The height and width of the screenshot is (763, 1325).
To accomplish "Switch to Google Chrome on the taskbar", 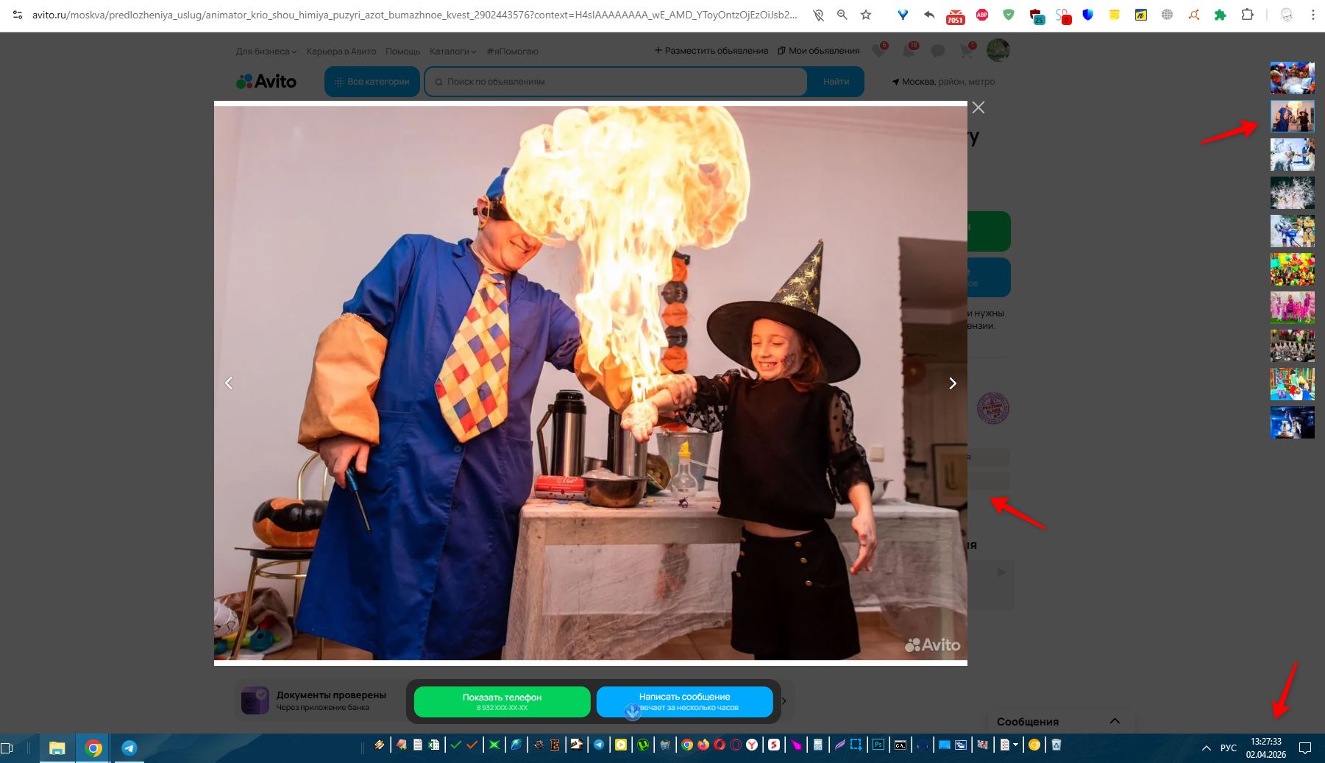I will (93, 748).
